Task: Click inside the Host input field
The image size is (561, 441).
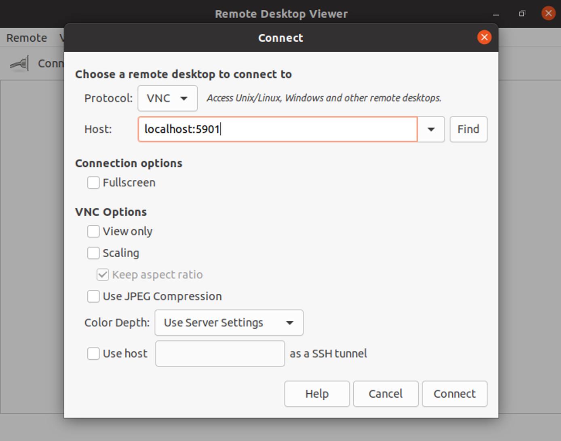Action: pos(278,129)
